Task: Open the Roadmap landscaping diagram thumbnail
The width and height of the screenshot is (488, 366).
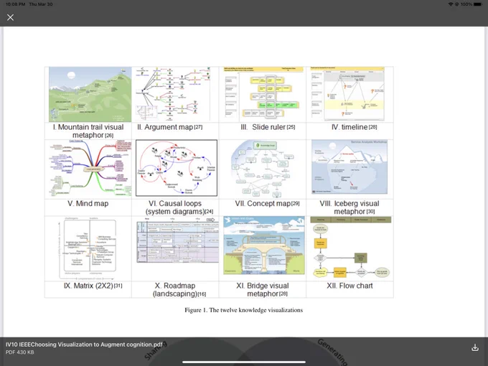Action: (x=178, y=240)
